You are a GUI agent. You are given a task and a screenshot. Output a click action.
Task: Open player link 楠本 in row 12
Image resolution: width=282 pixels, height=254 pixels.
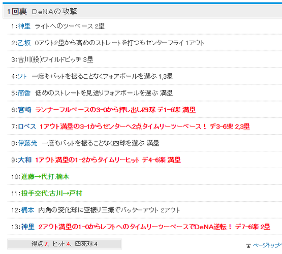[x=27, y=210]
